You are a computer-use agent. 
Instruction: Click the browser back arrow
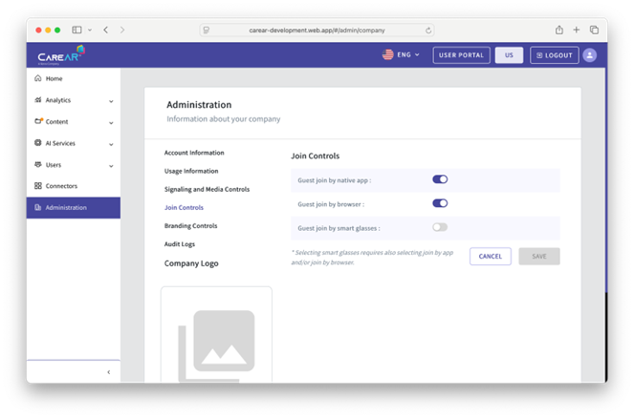[105, 30]
